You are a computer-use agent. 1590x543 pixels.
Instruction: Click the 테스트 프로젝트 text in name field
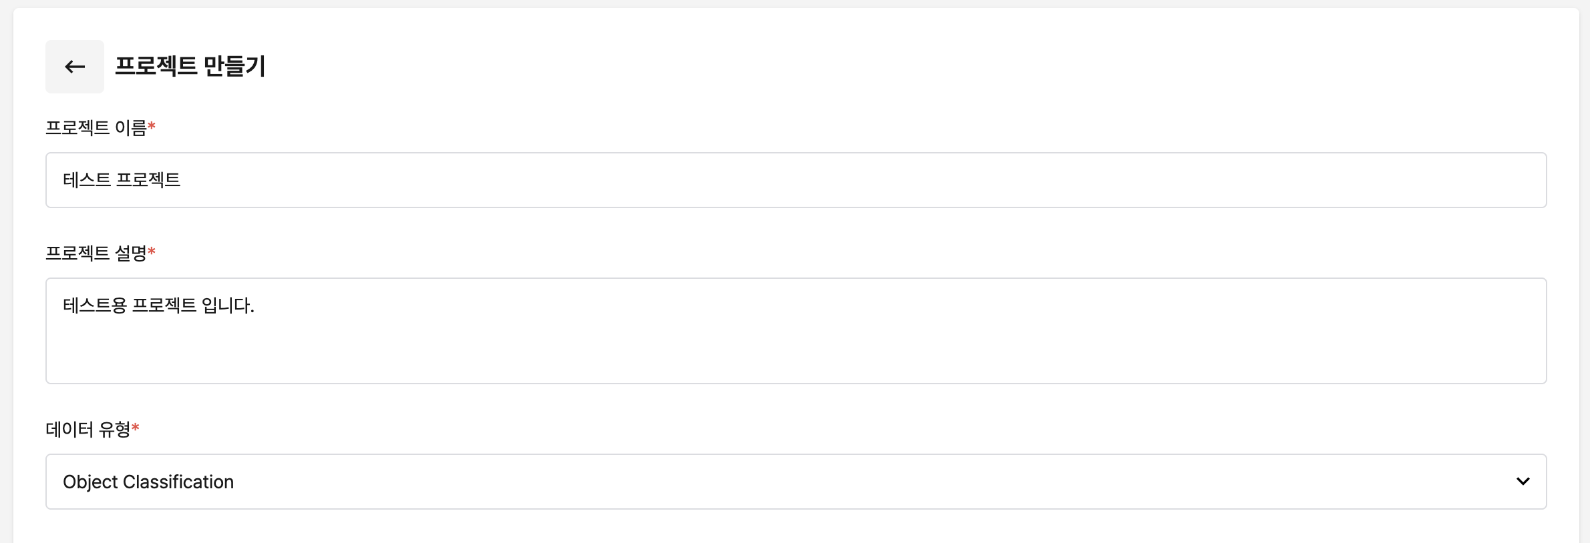pyautogui.click(x=122, y=180)
